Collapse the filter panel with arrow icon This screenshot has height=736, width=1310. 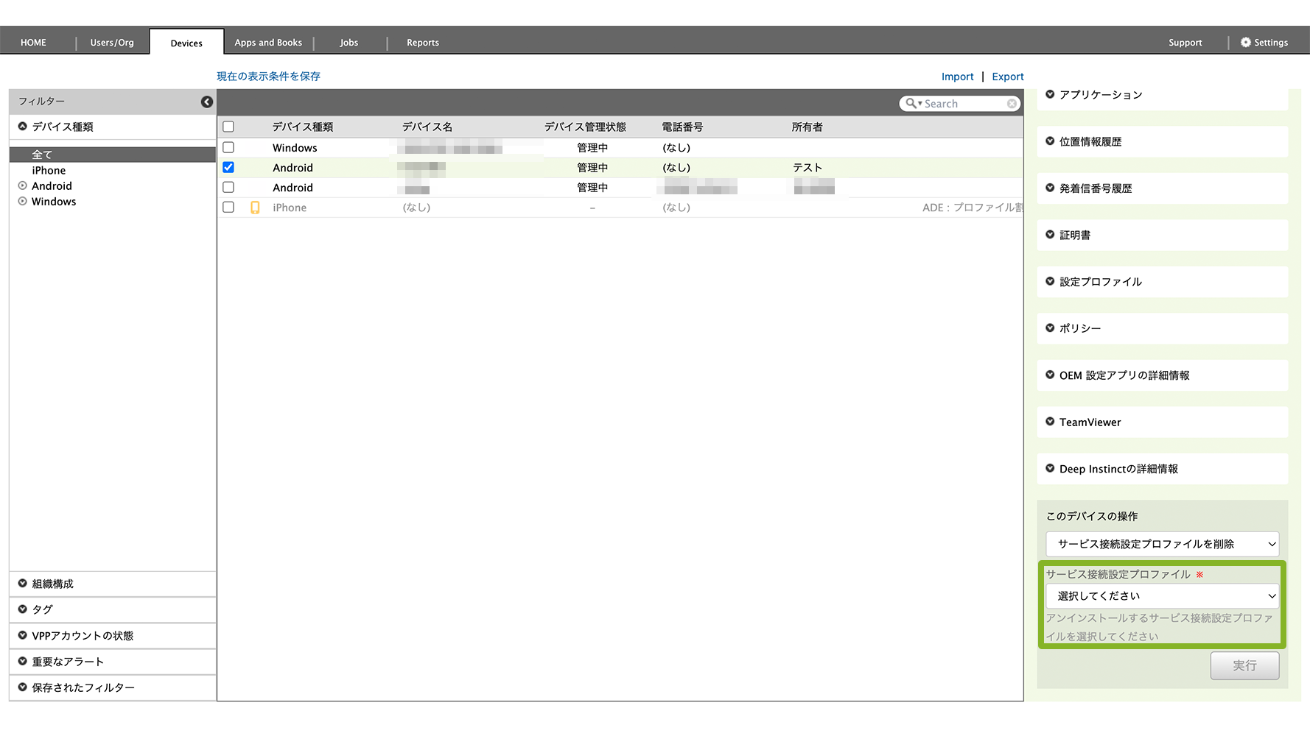[x=207, y=102]
